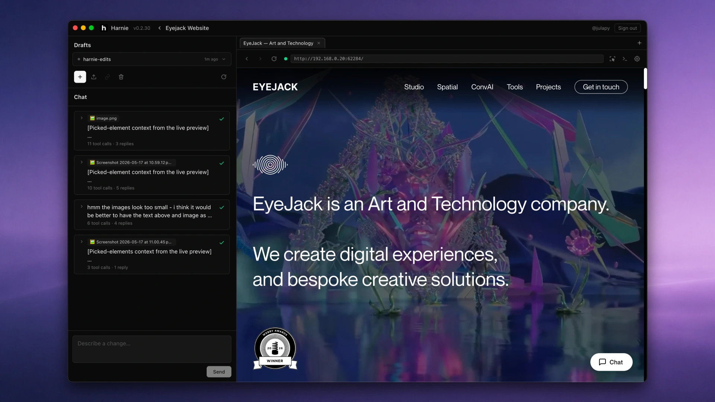This screenshot has height=402, width=715.
Task: Click the Drafts panel heading
Action: (x=82, y=45)
